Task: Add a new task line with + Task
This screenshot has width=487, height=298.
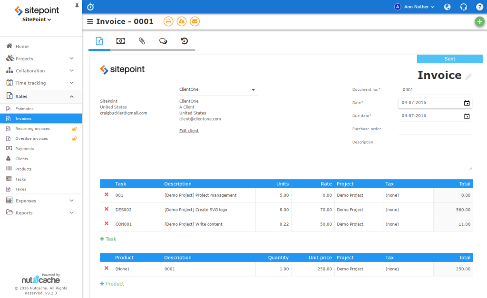Action: tap(108, 239)
